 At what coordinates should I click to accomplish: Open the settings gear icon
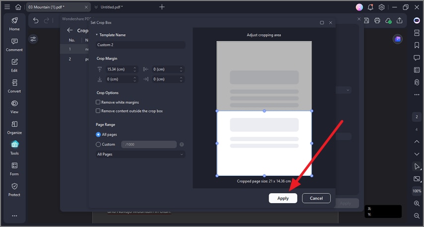tap(381, 7)
